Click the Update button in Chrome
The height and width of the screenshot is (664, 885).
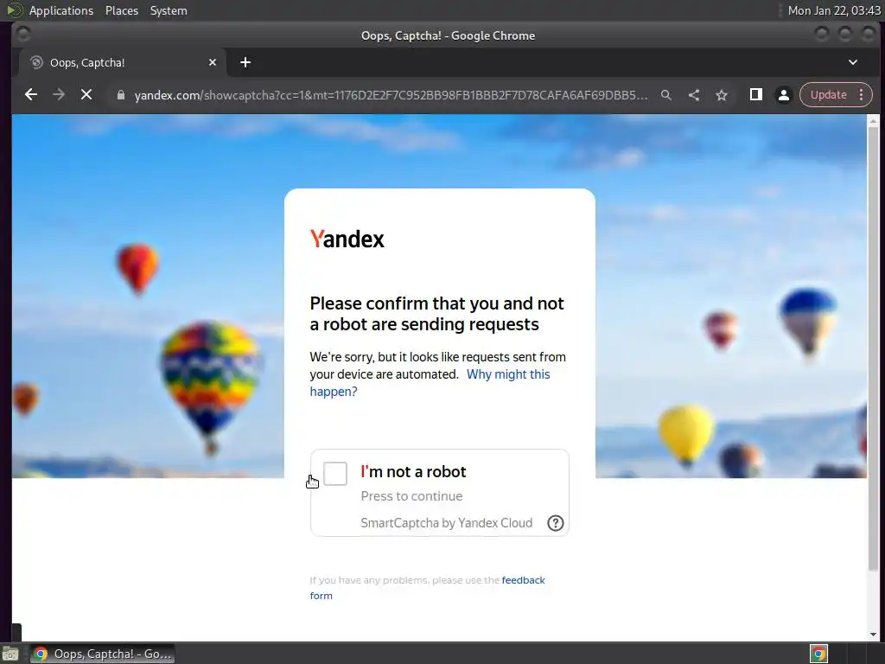[x=828, y=95]
